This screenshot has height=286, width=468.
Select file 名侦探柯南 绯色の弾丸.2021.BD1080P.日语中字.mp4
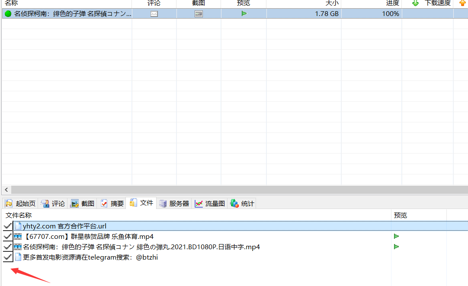click(x=141, y=247)
